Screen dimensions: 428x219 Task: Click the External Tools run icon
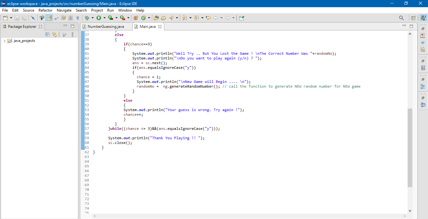[x=123, y=18]
